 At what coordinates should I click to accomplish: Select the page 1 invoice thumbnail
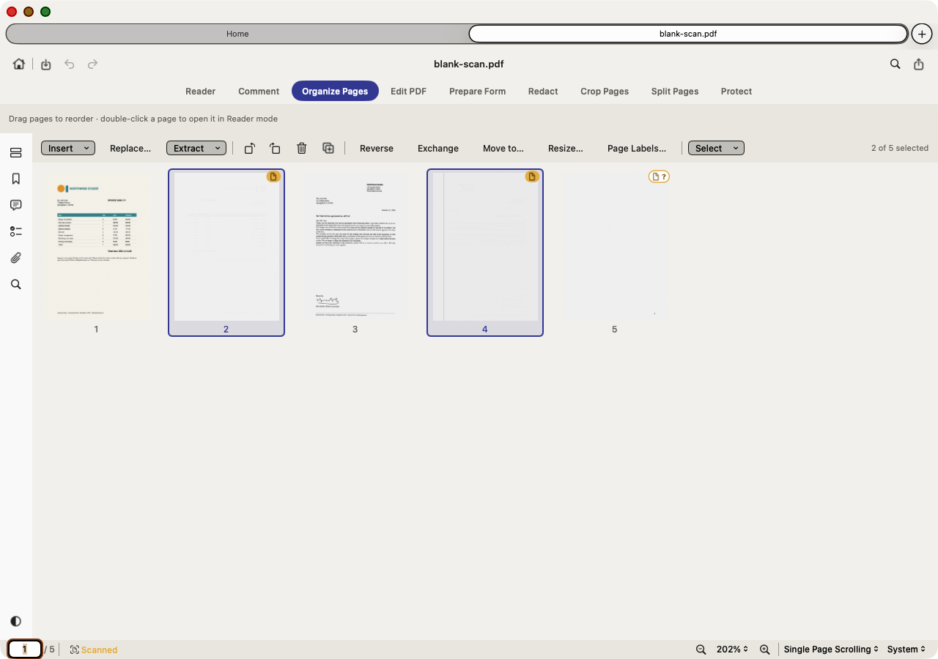(x=96, y=247)
